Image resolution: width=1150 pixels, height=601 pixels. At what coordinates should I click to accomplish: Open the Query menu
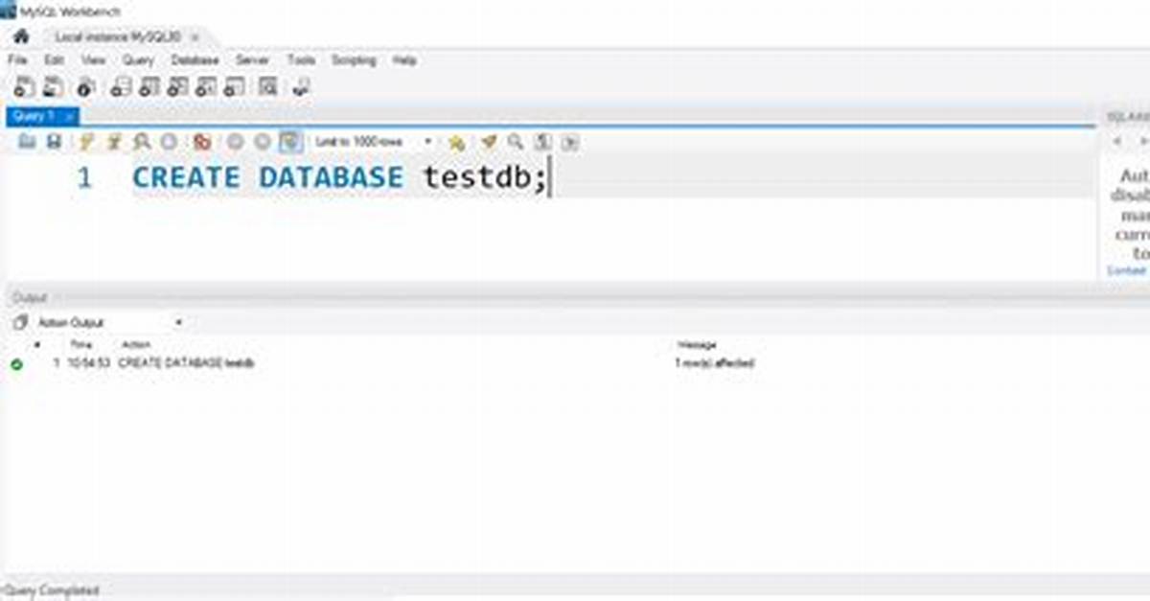click(138, 60)
